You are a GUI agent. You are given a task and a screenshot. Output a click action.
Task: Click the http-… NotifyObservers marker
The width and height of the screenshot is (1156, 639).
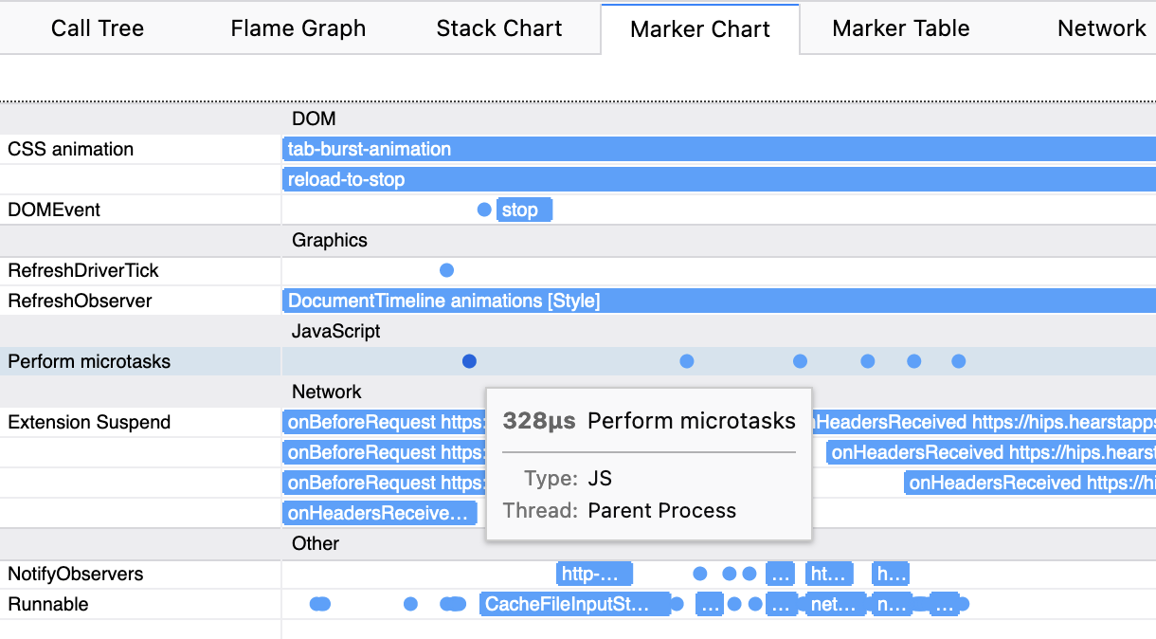[x=594, y=574]
